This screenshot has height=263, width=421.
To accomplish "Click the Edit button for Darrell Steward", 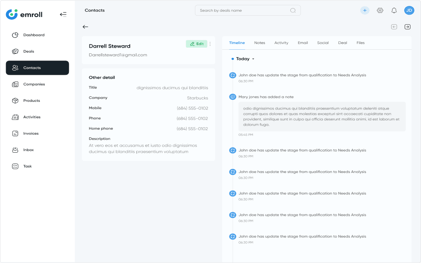I will 197,44.
